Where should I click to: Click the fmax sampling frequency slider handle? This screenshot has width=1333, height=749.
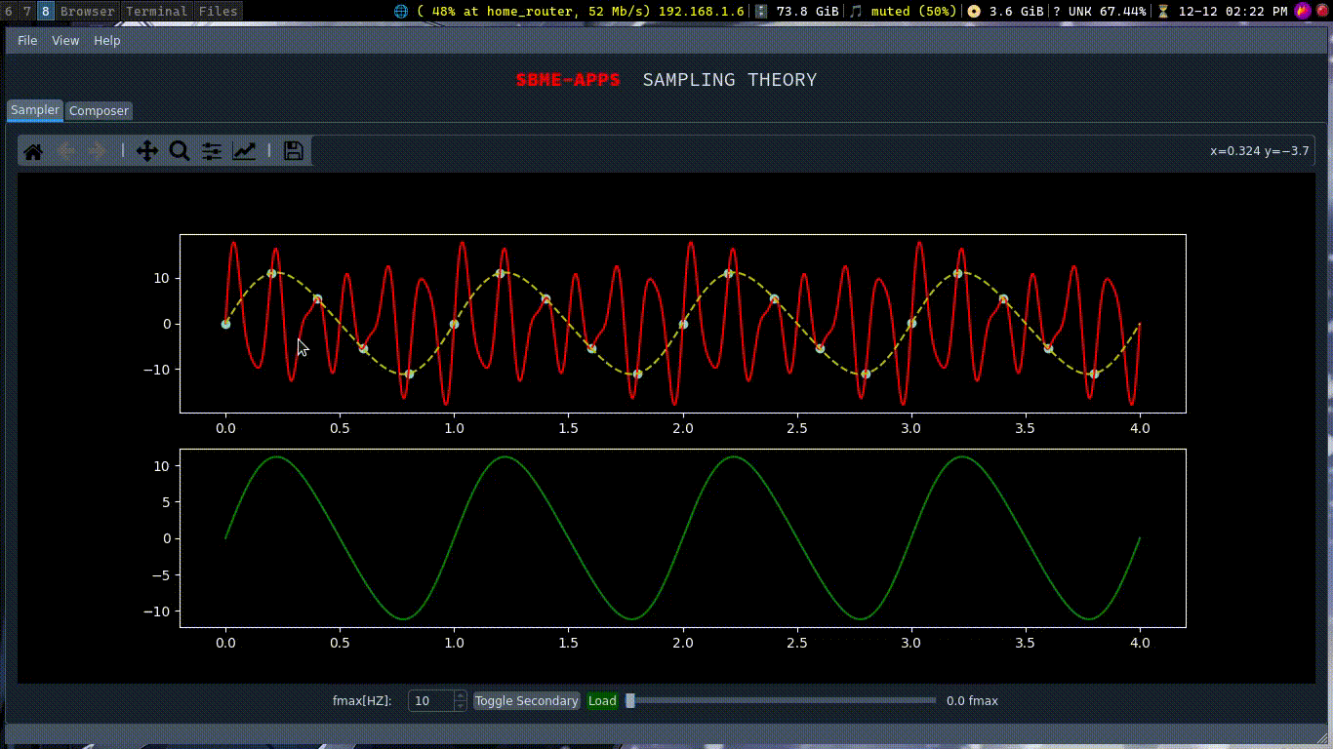point(630,700)
